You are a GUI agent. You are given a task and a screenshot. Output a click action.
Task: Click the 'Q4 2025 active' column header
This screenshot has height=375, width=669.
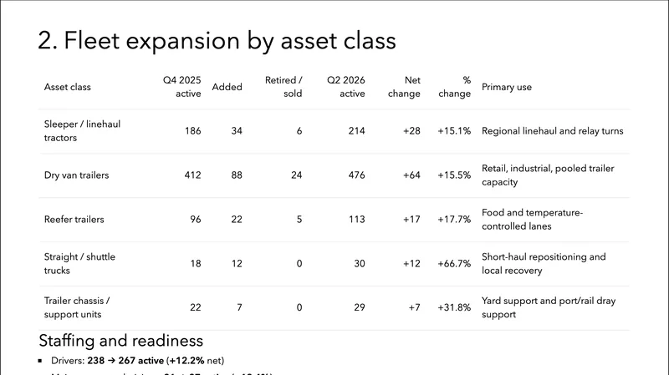pyautogui.click(x=181, y=87)
